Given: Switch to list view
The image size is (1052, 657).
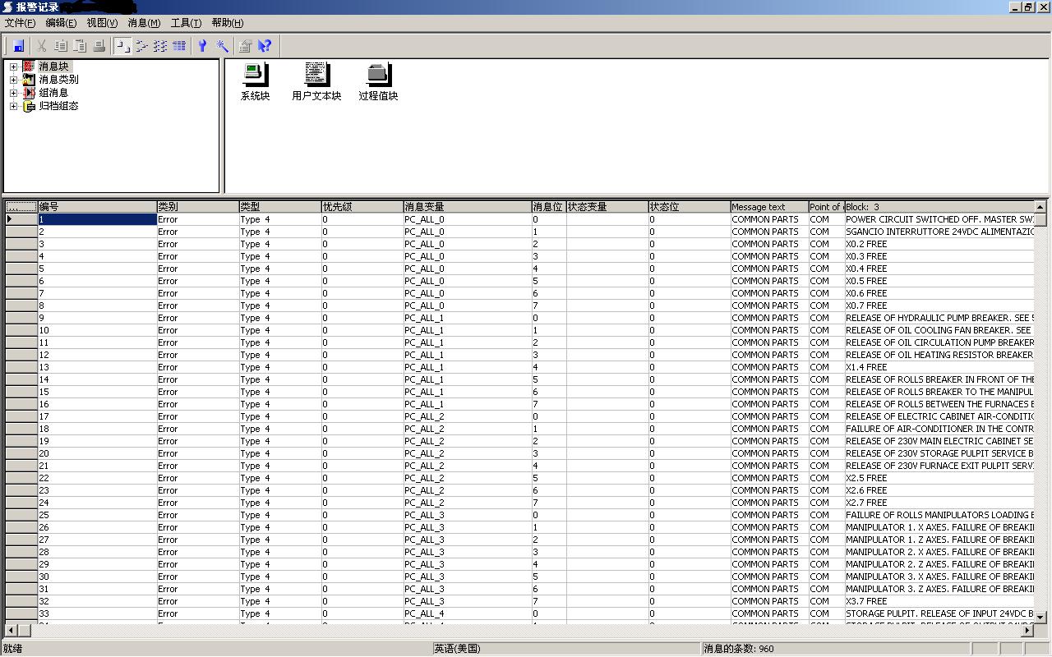Looking at the screenshot, I should (160, 46).
